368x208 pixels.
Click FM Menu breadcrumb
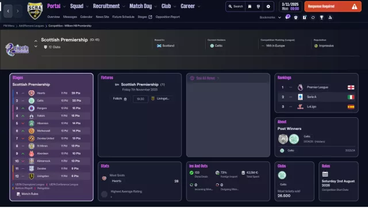[x=9, y=26]
